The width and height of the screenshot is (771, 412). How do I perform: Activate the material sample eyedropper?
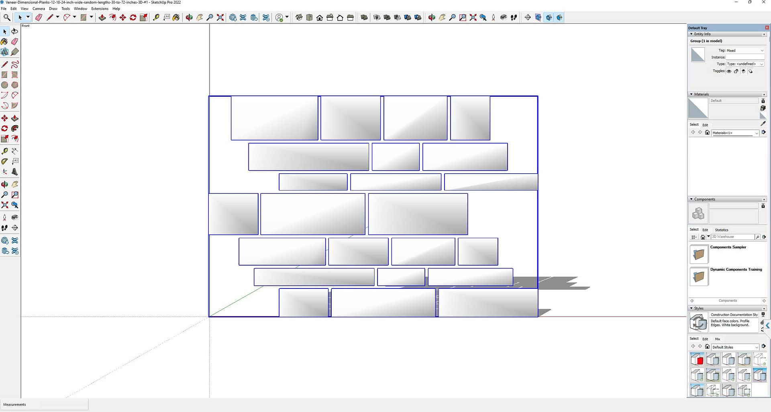763,124
